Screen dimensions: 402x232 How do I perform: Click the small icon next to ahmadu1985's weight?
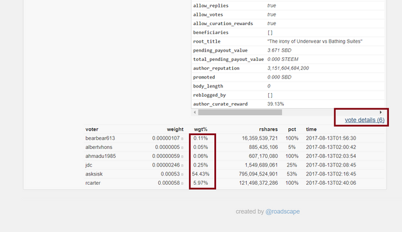tap(182, 157)
